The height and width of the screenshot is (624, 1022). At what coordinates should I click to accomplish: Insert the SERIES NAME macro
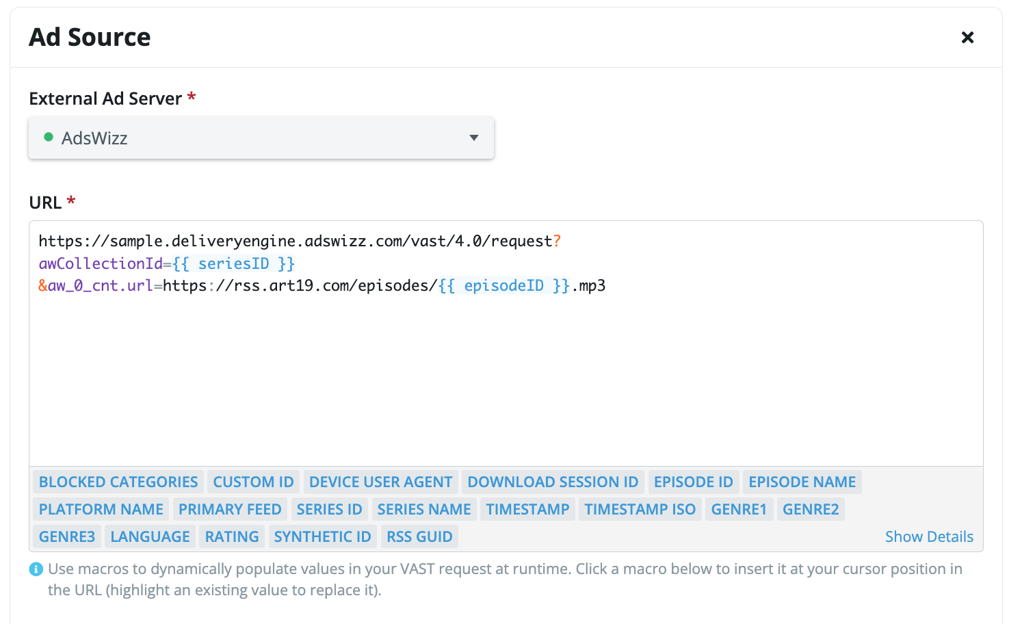click(x=424, y=509)
